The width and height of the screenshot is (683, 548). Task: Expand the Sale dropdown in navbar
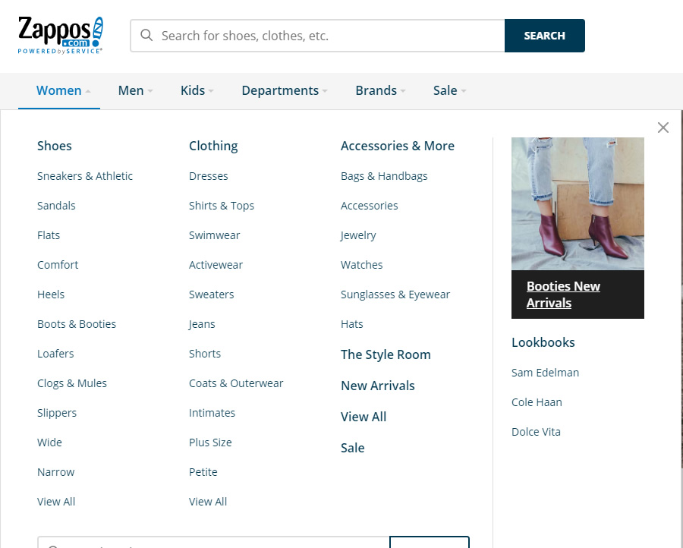449,90
